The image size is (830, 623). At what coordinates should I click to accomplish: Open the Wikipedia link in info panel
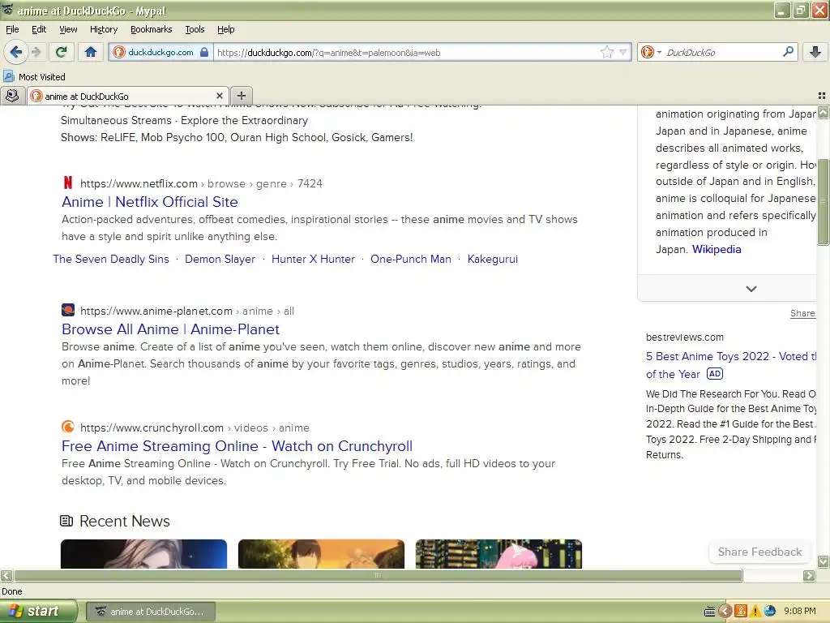tap(717, 249)
